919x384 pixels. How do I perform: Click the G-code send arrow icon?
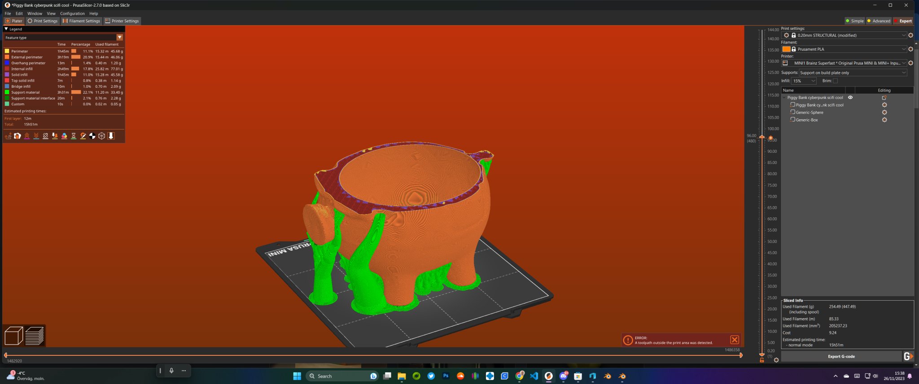pyautogui.click(x=908, y=356)
